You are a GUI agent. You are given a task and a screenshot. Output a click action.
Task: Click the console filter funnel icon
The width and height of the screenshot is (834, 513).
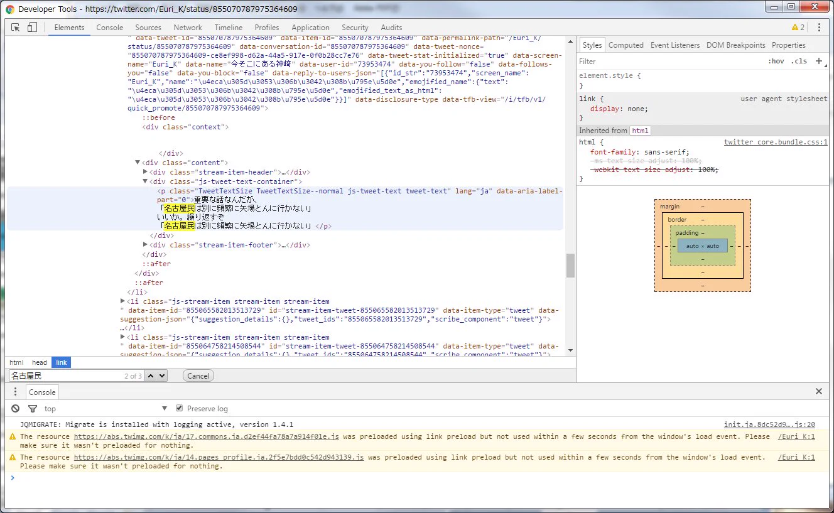tap(32, 409)
